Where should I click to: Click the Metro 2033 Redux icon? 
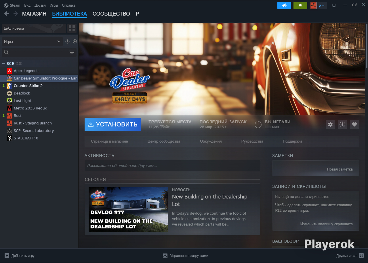pos(9,108)
